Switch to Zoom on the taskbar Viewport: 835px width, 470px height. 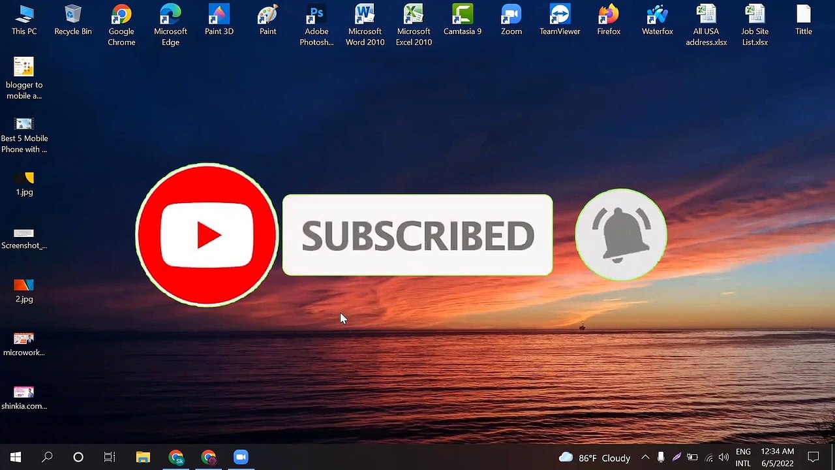click(x=241, y=458)
